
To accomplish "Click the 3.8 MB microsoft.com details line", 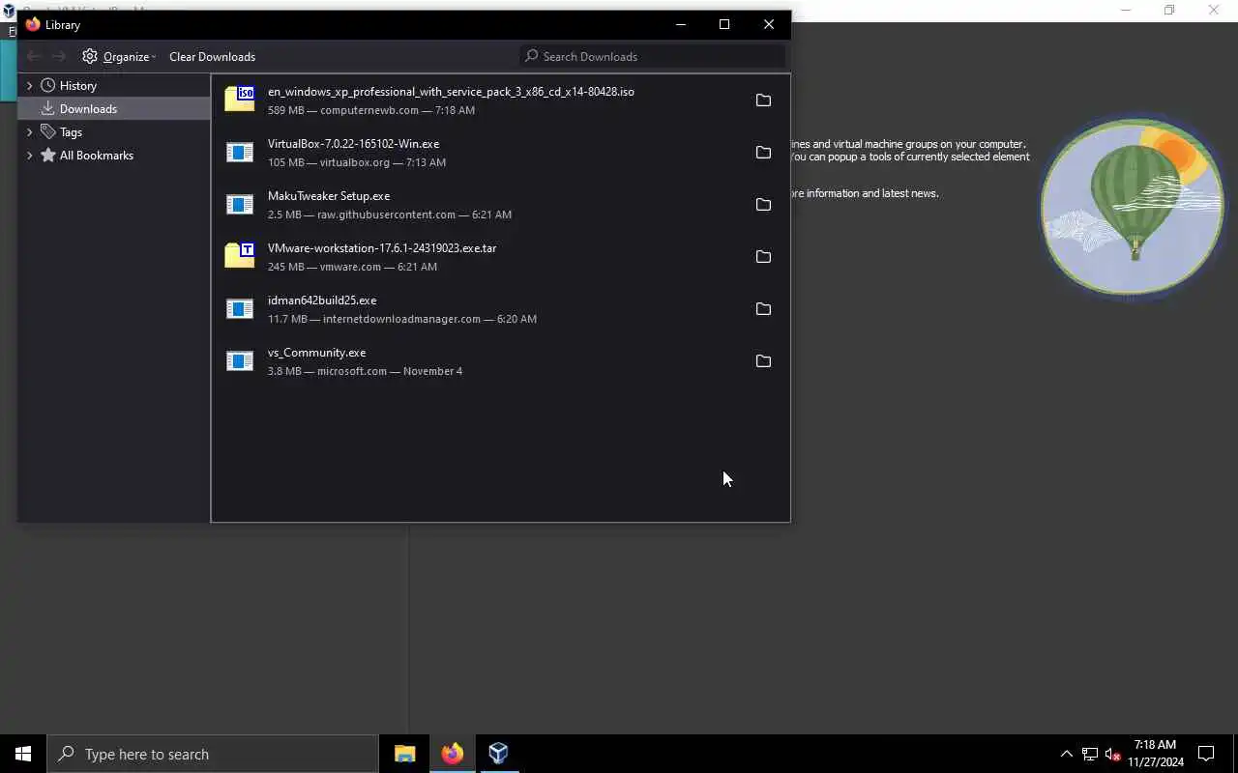I will click(x=365, y=371).
